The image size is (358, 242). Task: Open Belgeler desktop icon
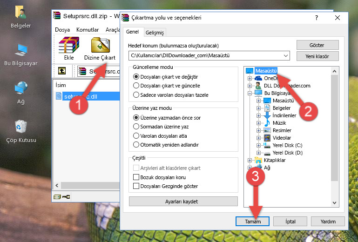[20, 17]
